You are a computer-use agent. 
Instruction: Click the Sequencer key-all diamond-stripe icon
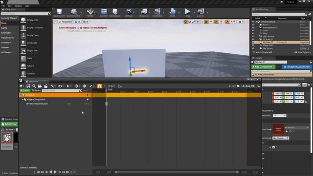(x=85, y=86)
